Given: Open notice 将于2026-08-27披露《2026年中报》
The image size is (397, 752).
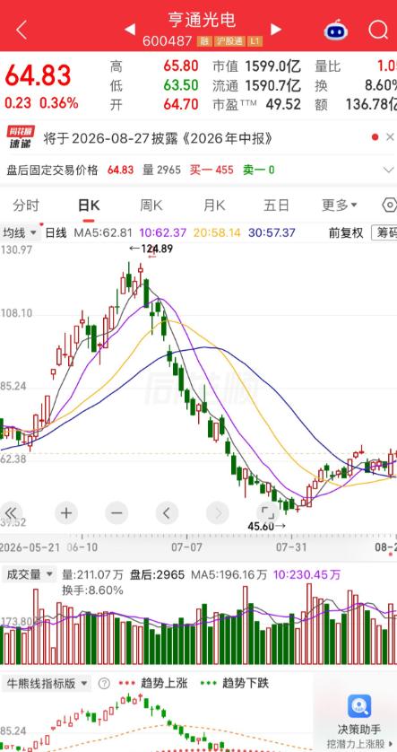Looking at the screenshot, I should tap(158, 138).
